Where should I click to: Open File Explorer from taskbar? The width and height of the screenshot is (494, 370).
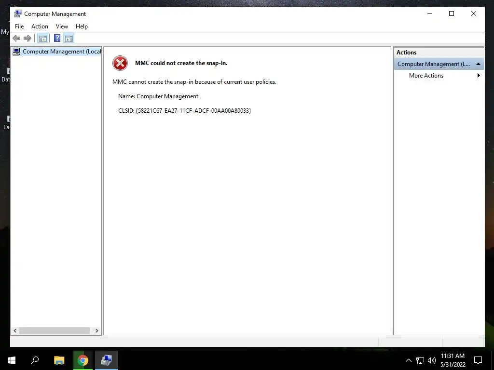pyautogui.click(x=59, y=360)
